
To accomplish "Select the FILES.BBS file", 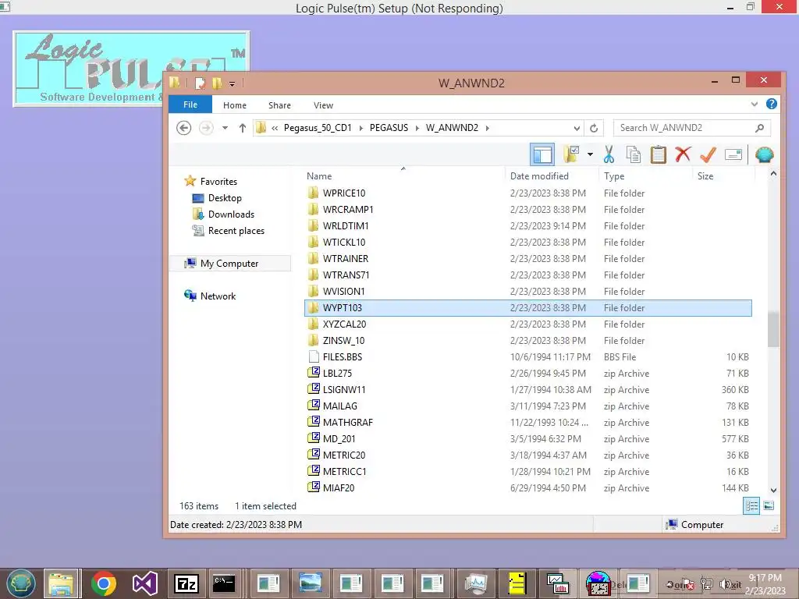I will tap(528, 357).
